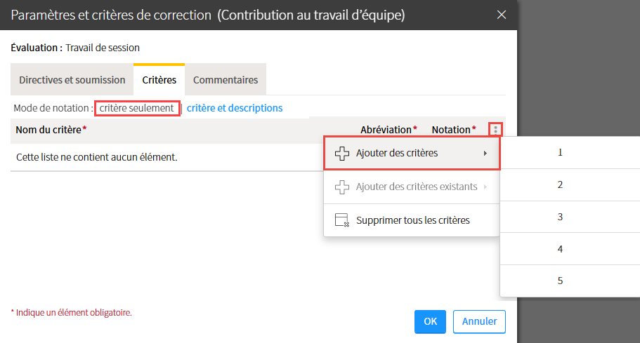
Task: Switch mode to critère et descriptions
Action: coord(235,108)
